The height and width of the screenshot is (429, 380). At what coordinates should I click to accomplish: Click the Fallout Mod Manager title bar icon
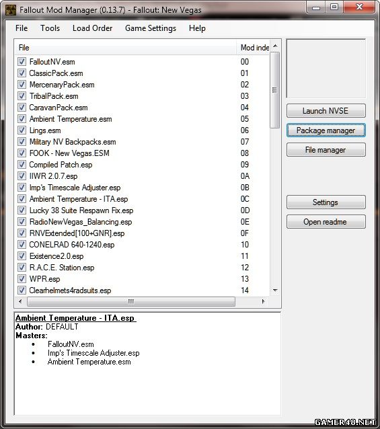pyautogui.click(x=10, y=10)
